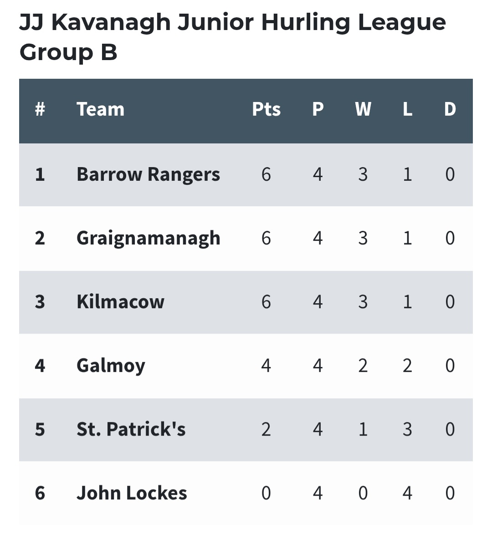
Task: Click Galmoy's points value
Action: pyautogui.click(x=266, y=366)
